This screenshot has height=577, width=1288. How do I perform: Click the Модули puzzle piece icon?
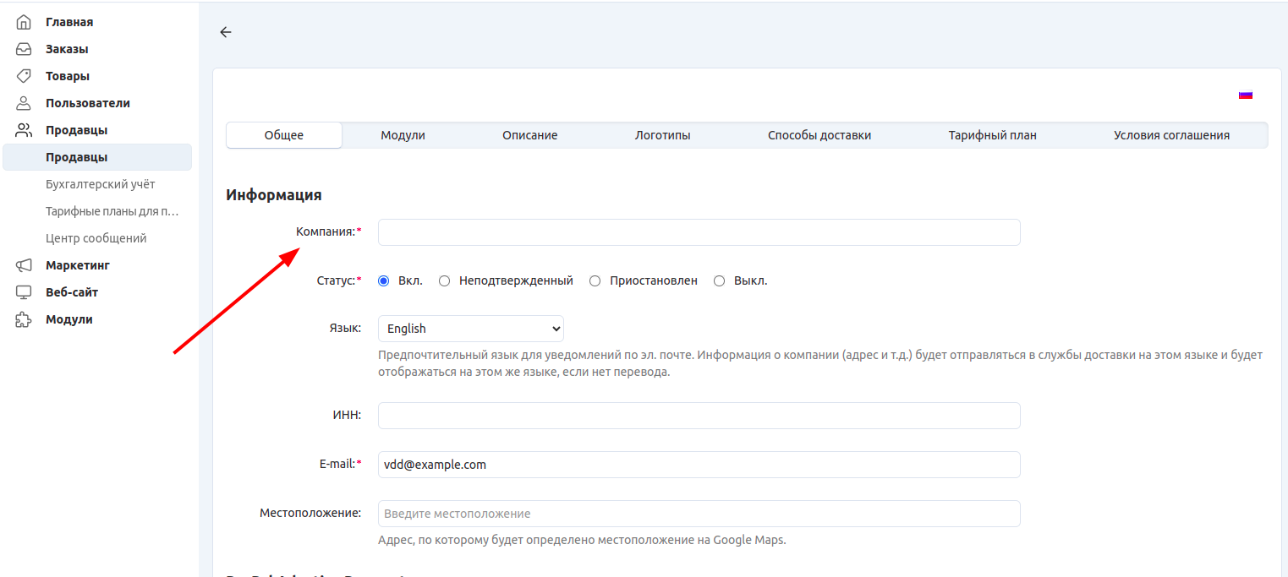[x=24, y=319]
